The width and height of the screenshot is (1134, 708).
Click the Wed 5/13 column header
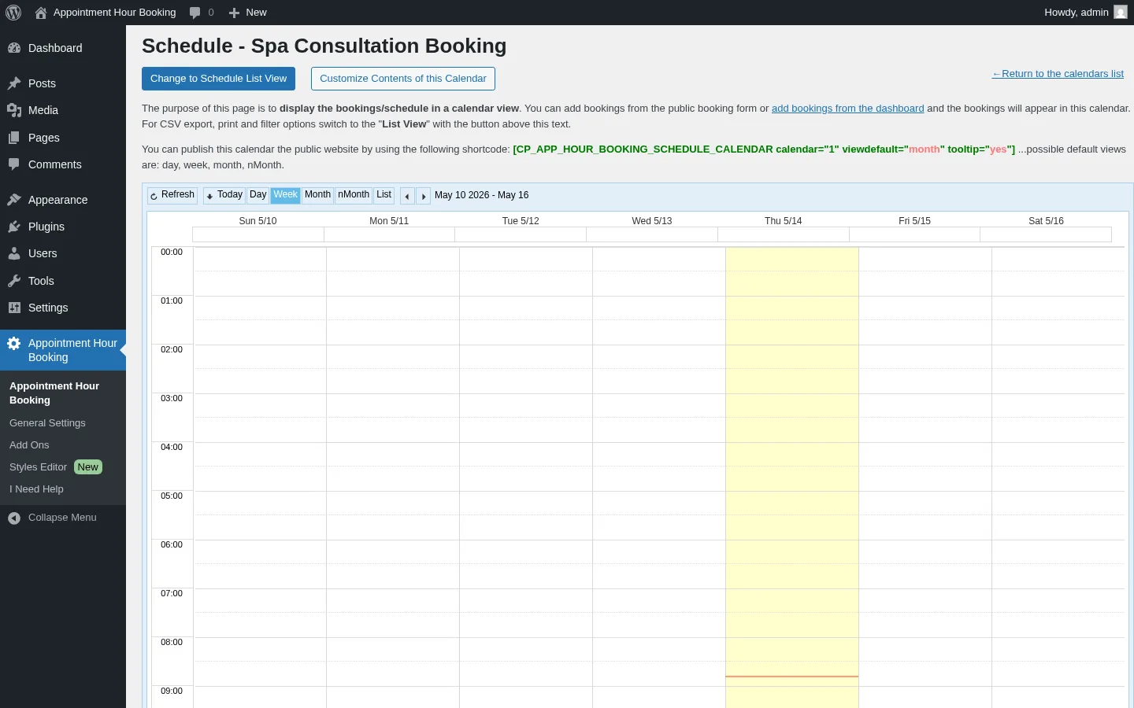652,221
